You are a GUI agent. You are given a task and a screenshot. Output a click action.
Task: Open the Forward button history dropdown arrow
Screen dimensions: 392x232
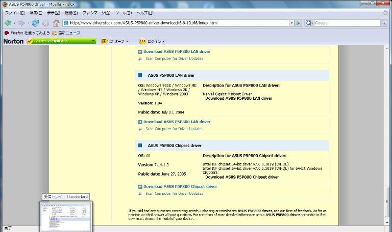(28, 23)
